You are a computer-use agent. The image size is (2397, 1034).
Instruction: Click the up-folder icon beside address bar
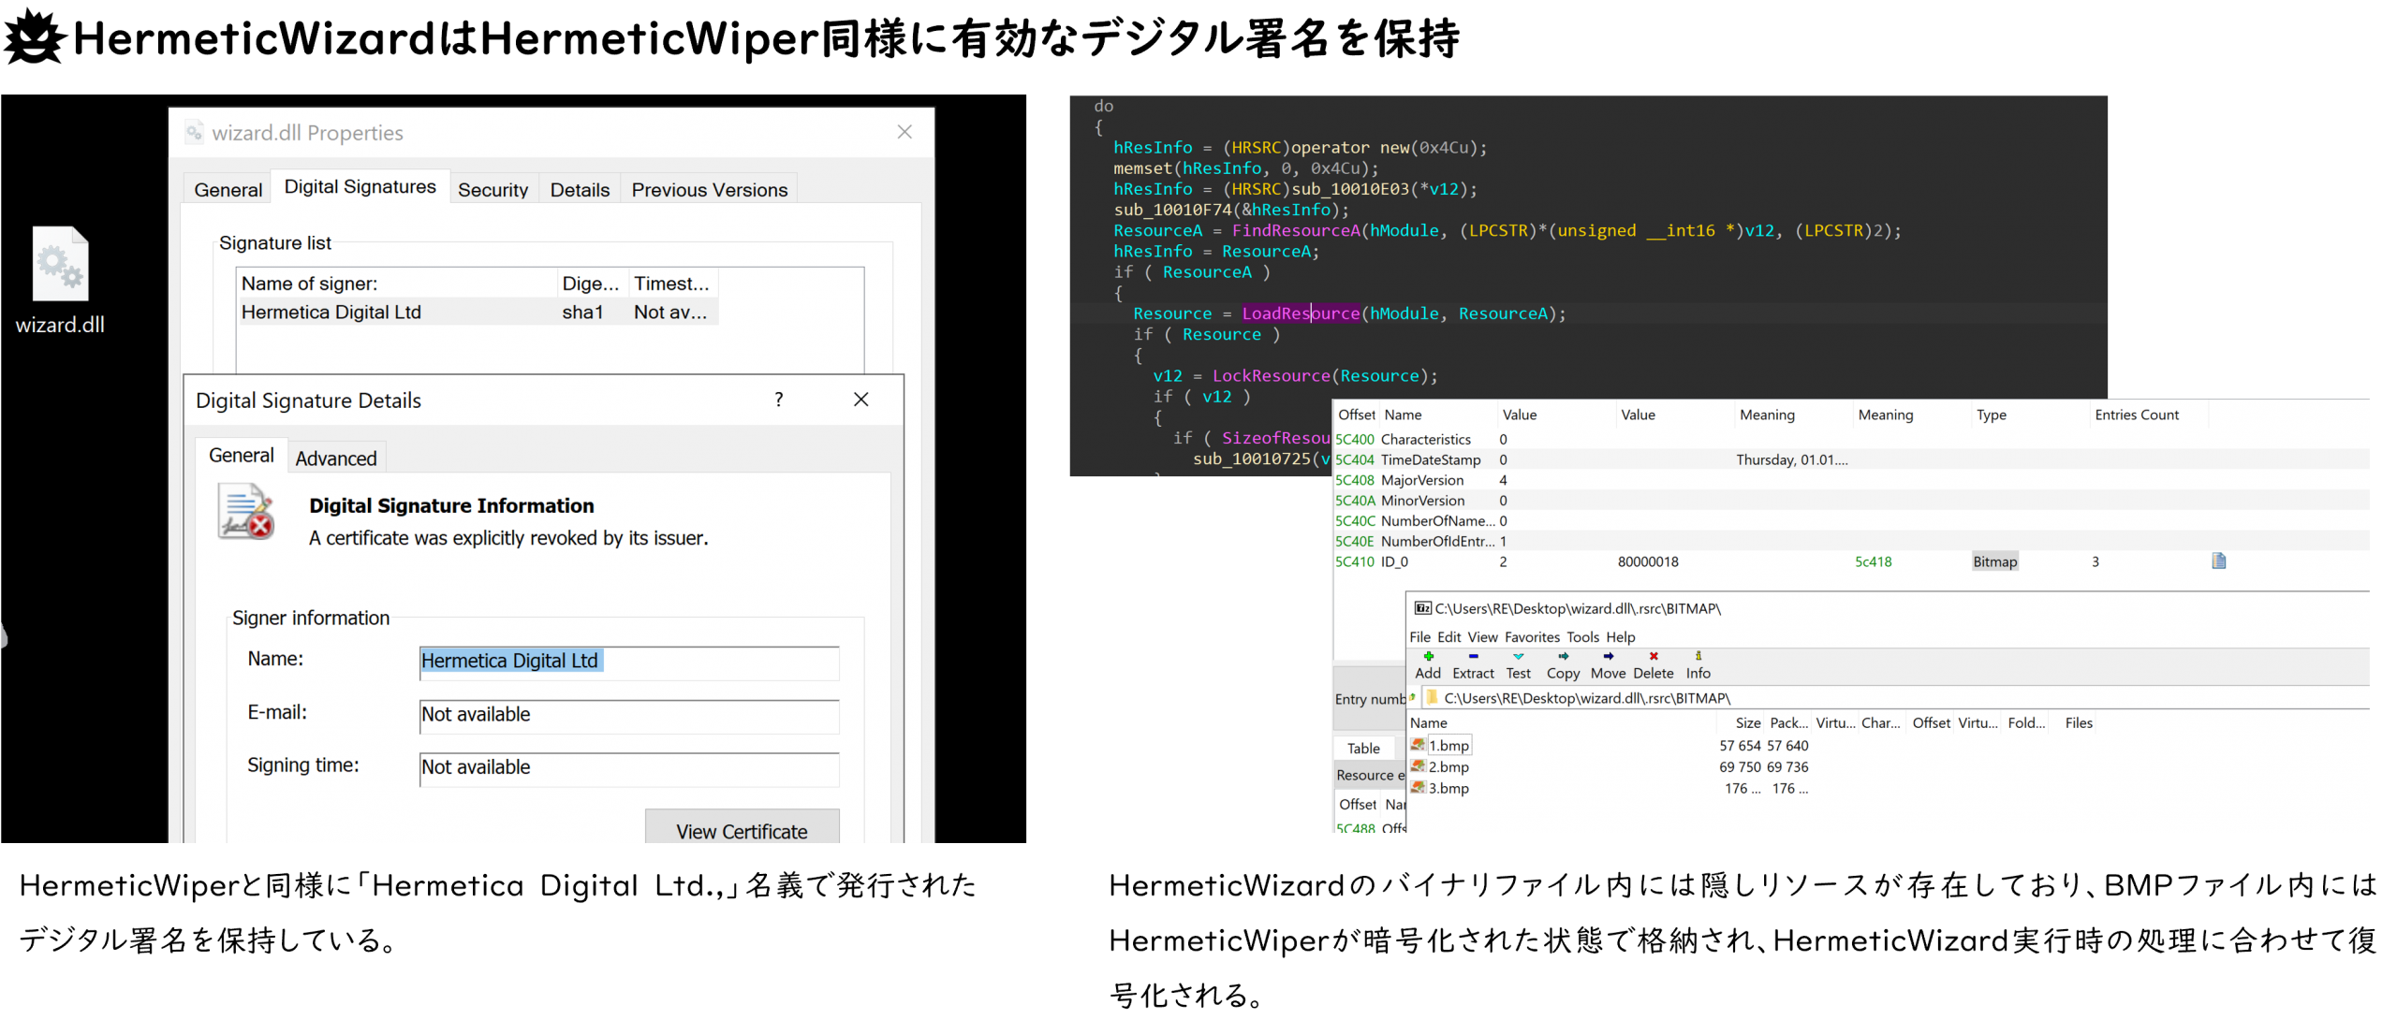[x=1412, y=697]
